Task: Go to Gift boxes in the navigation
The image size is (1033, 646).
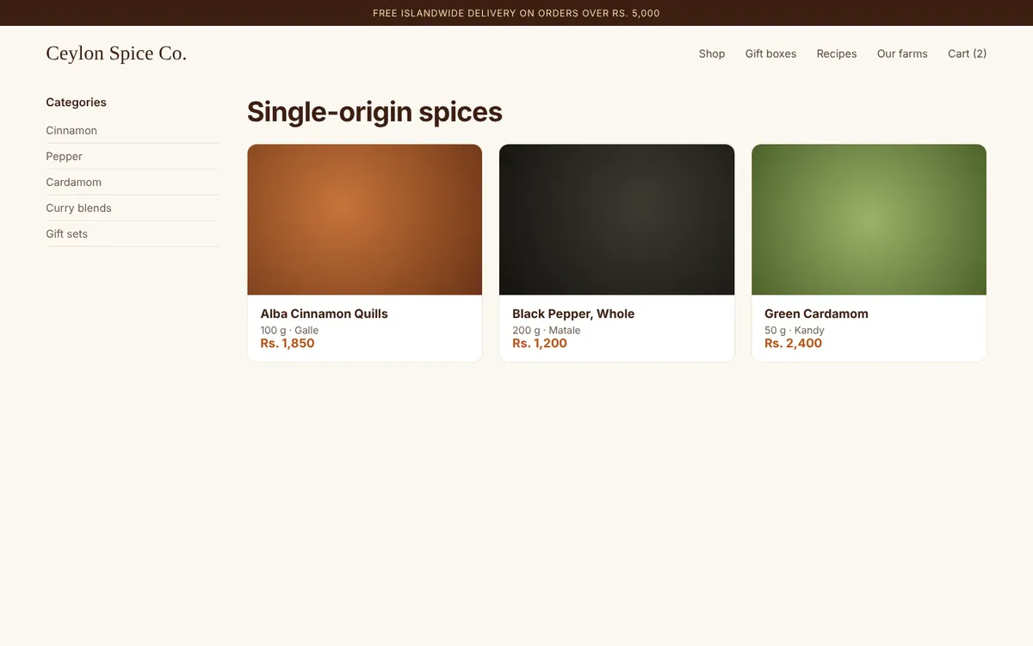Action: pos(770,53)
